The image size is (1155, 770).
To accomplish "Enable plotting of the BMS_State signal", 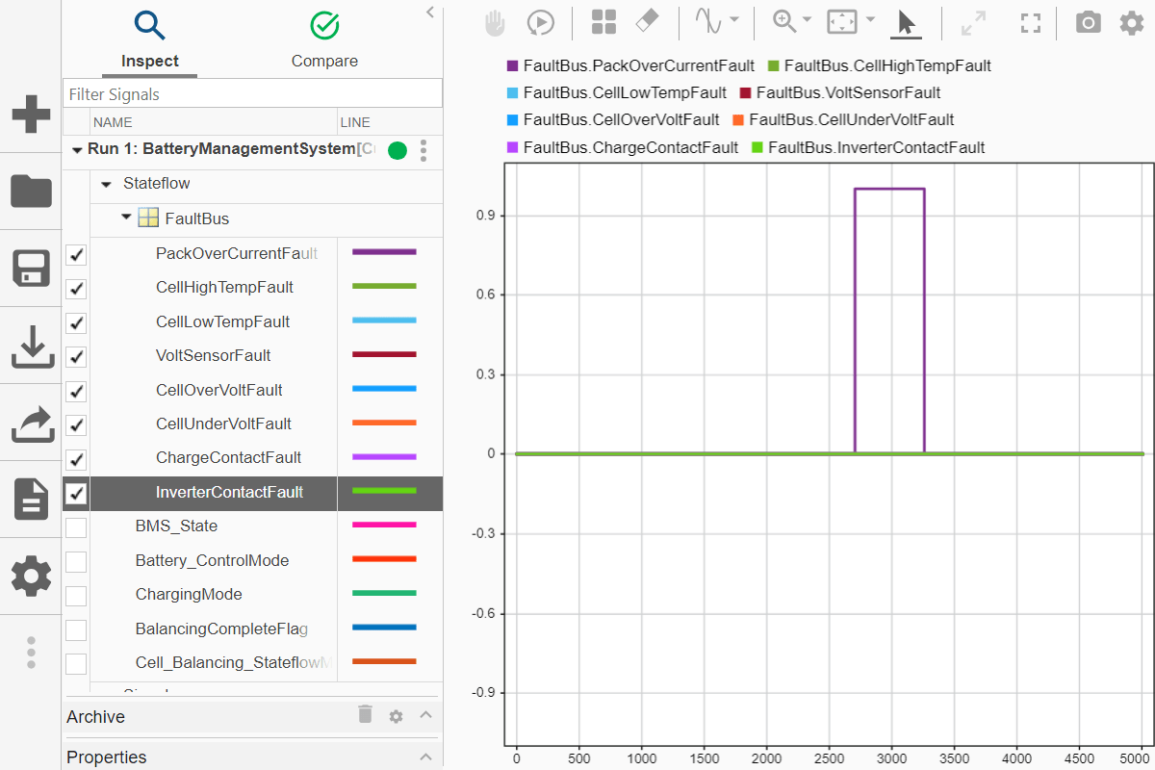I will point(76,526).
